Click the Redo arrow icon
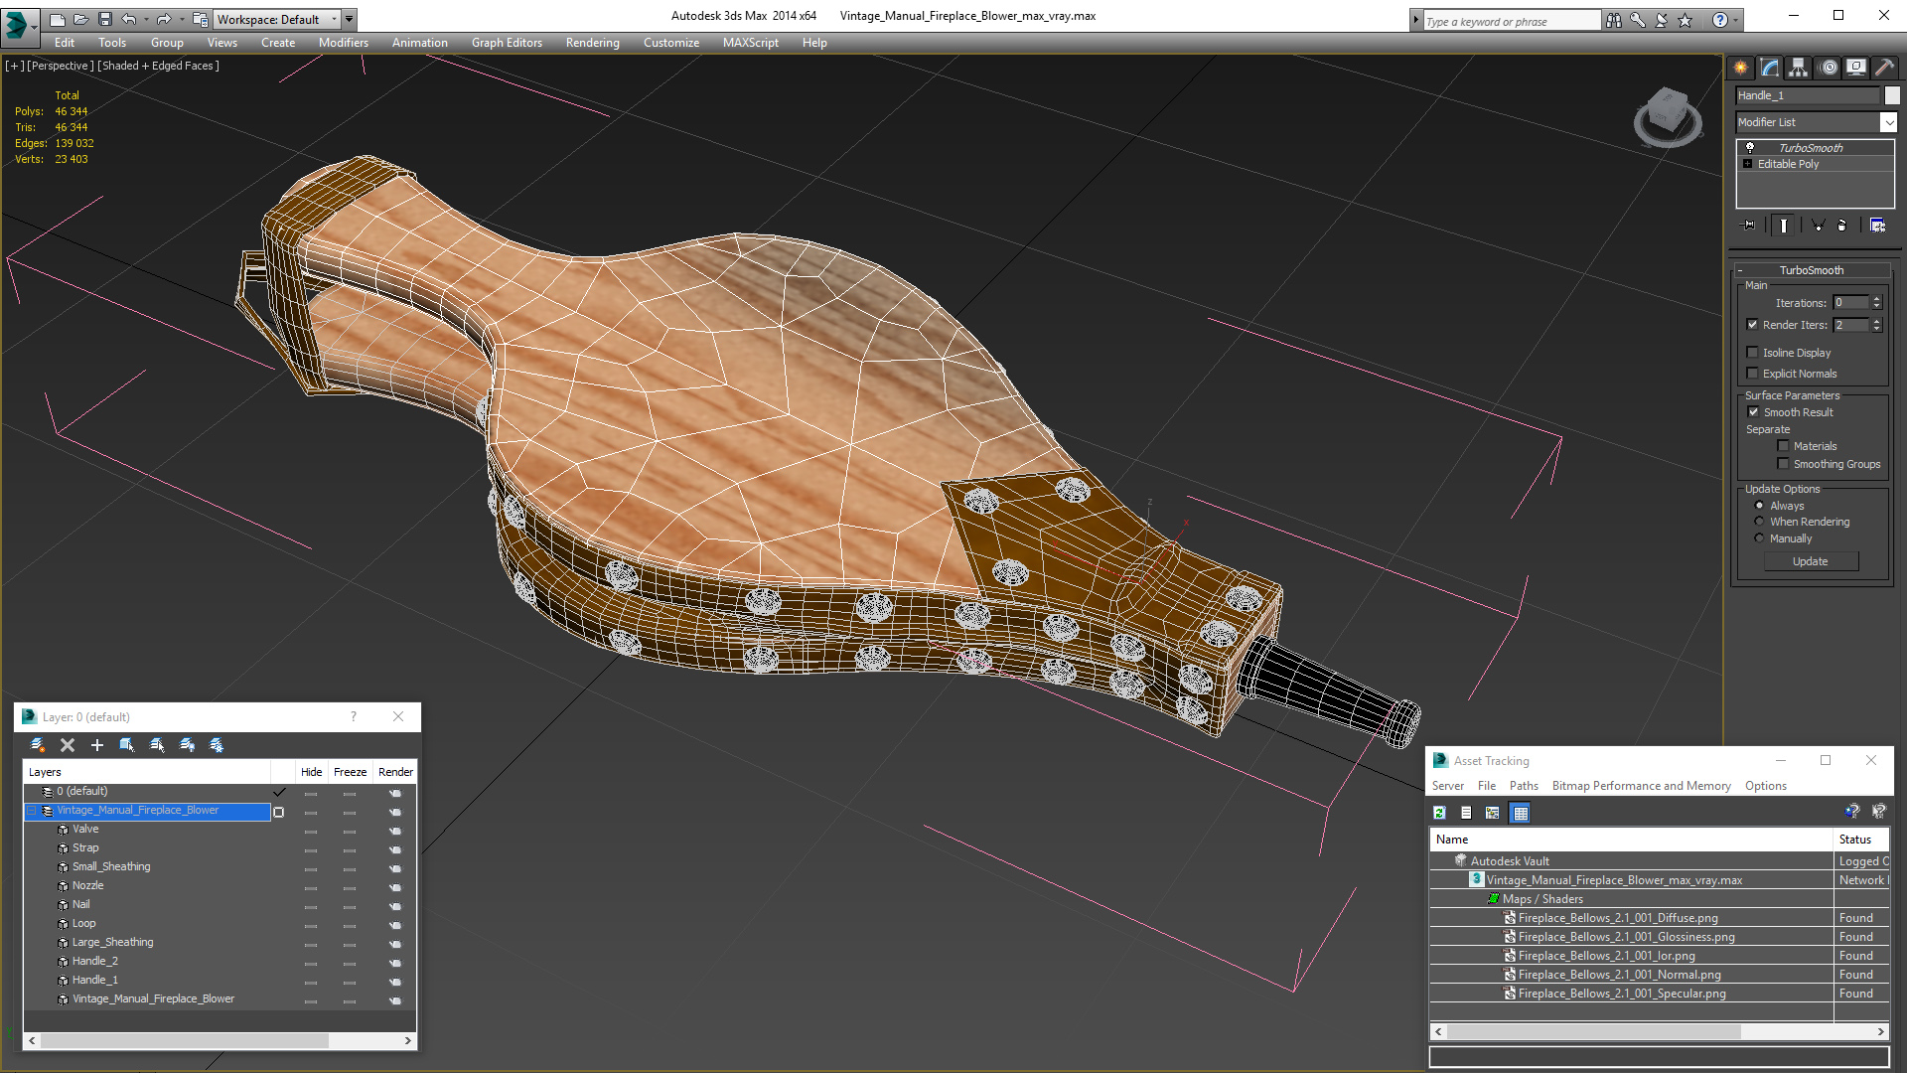 pos(164,19)
